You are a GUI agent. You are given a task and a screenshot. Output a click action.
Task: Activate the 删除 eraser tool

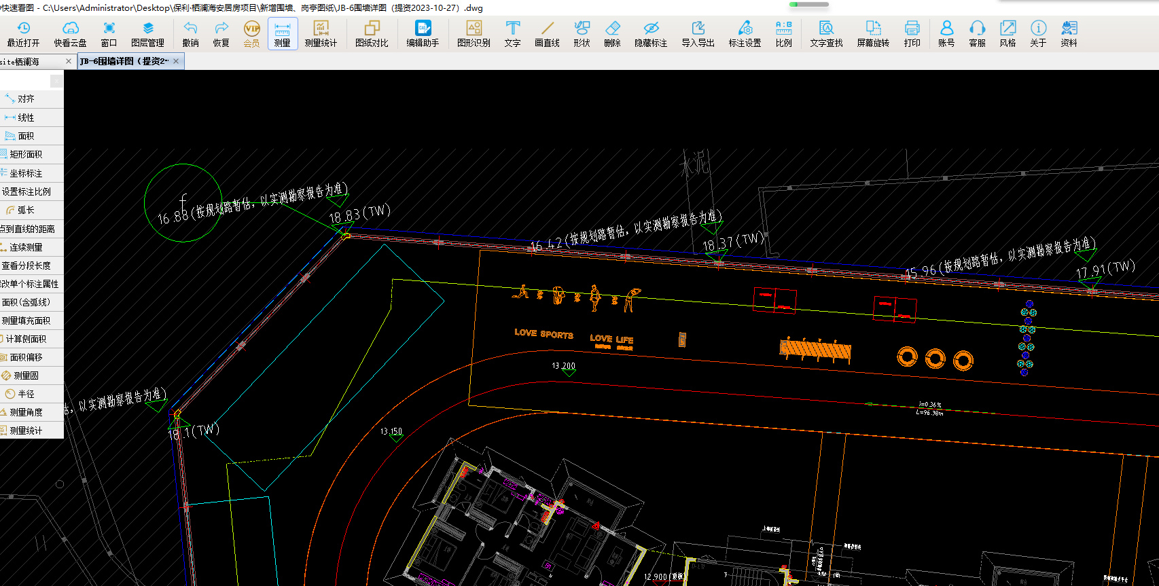612,34
